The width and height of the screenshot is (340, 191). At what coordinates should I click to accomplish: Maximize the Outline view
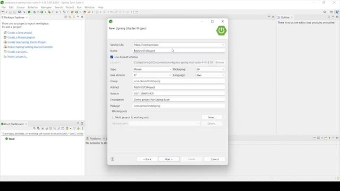coord(337,17)
